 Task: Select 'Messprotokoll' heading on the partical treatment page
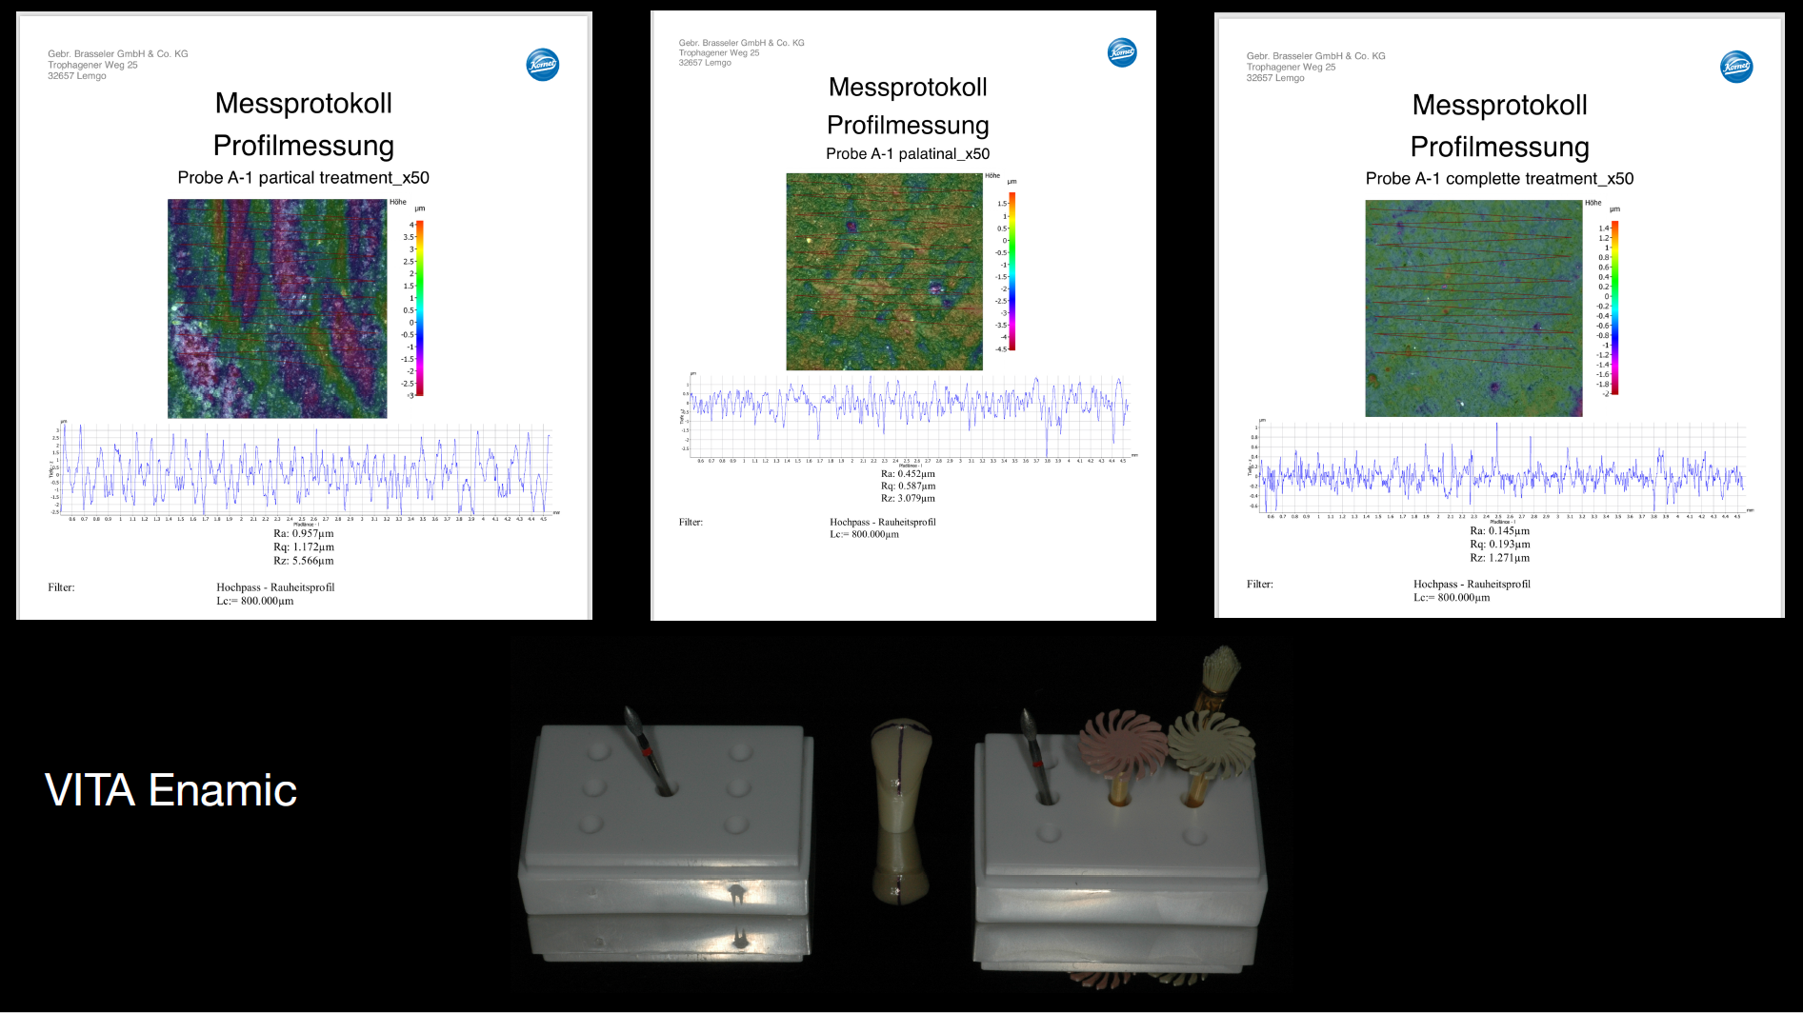pyautogui.click(x=304, y=103)
